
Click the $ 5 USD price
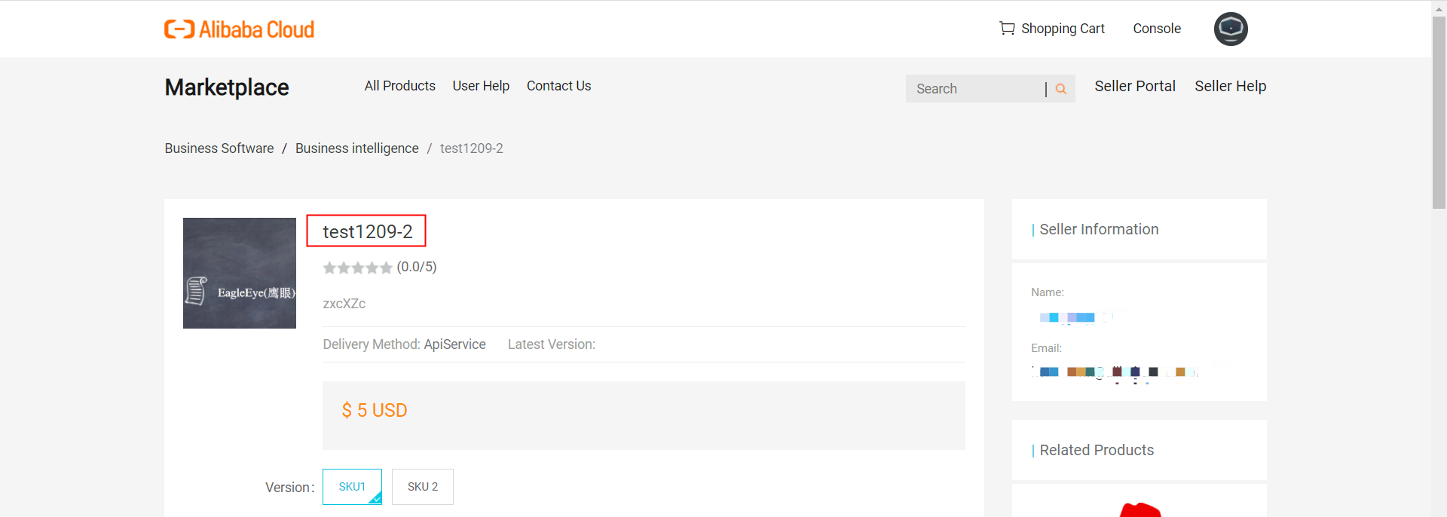375,410
